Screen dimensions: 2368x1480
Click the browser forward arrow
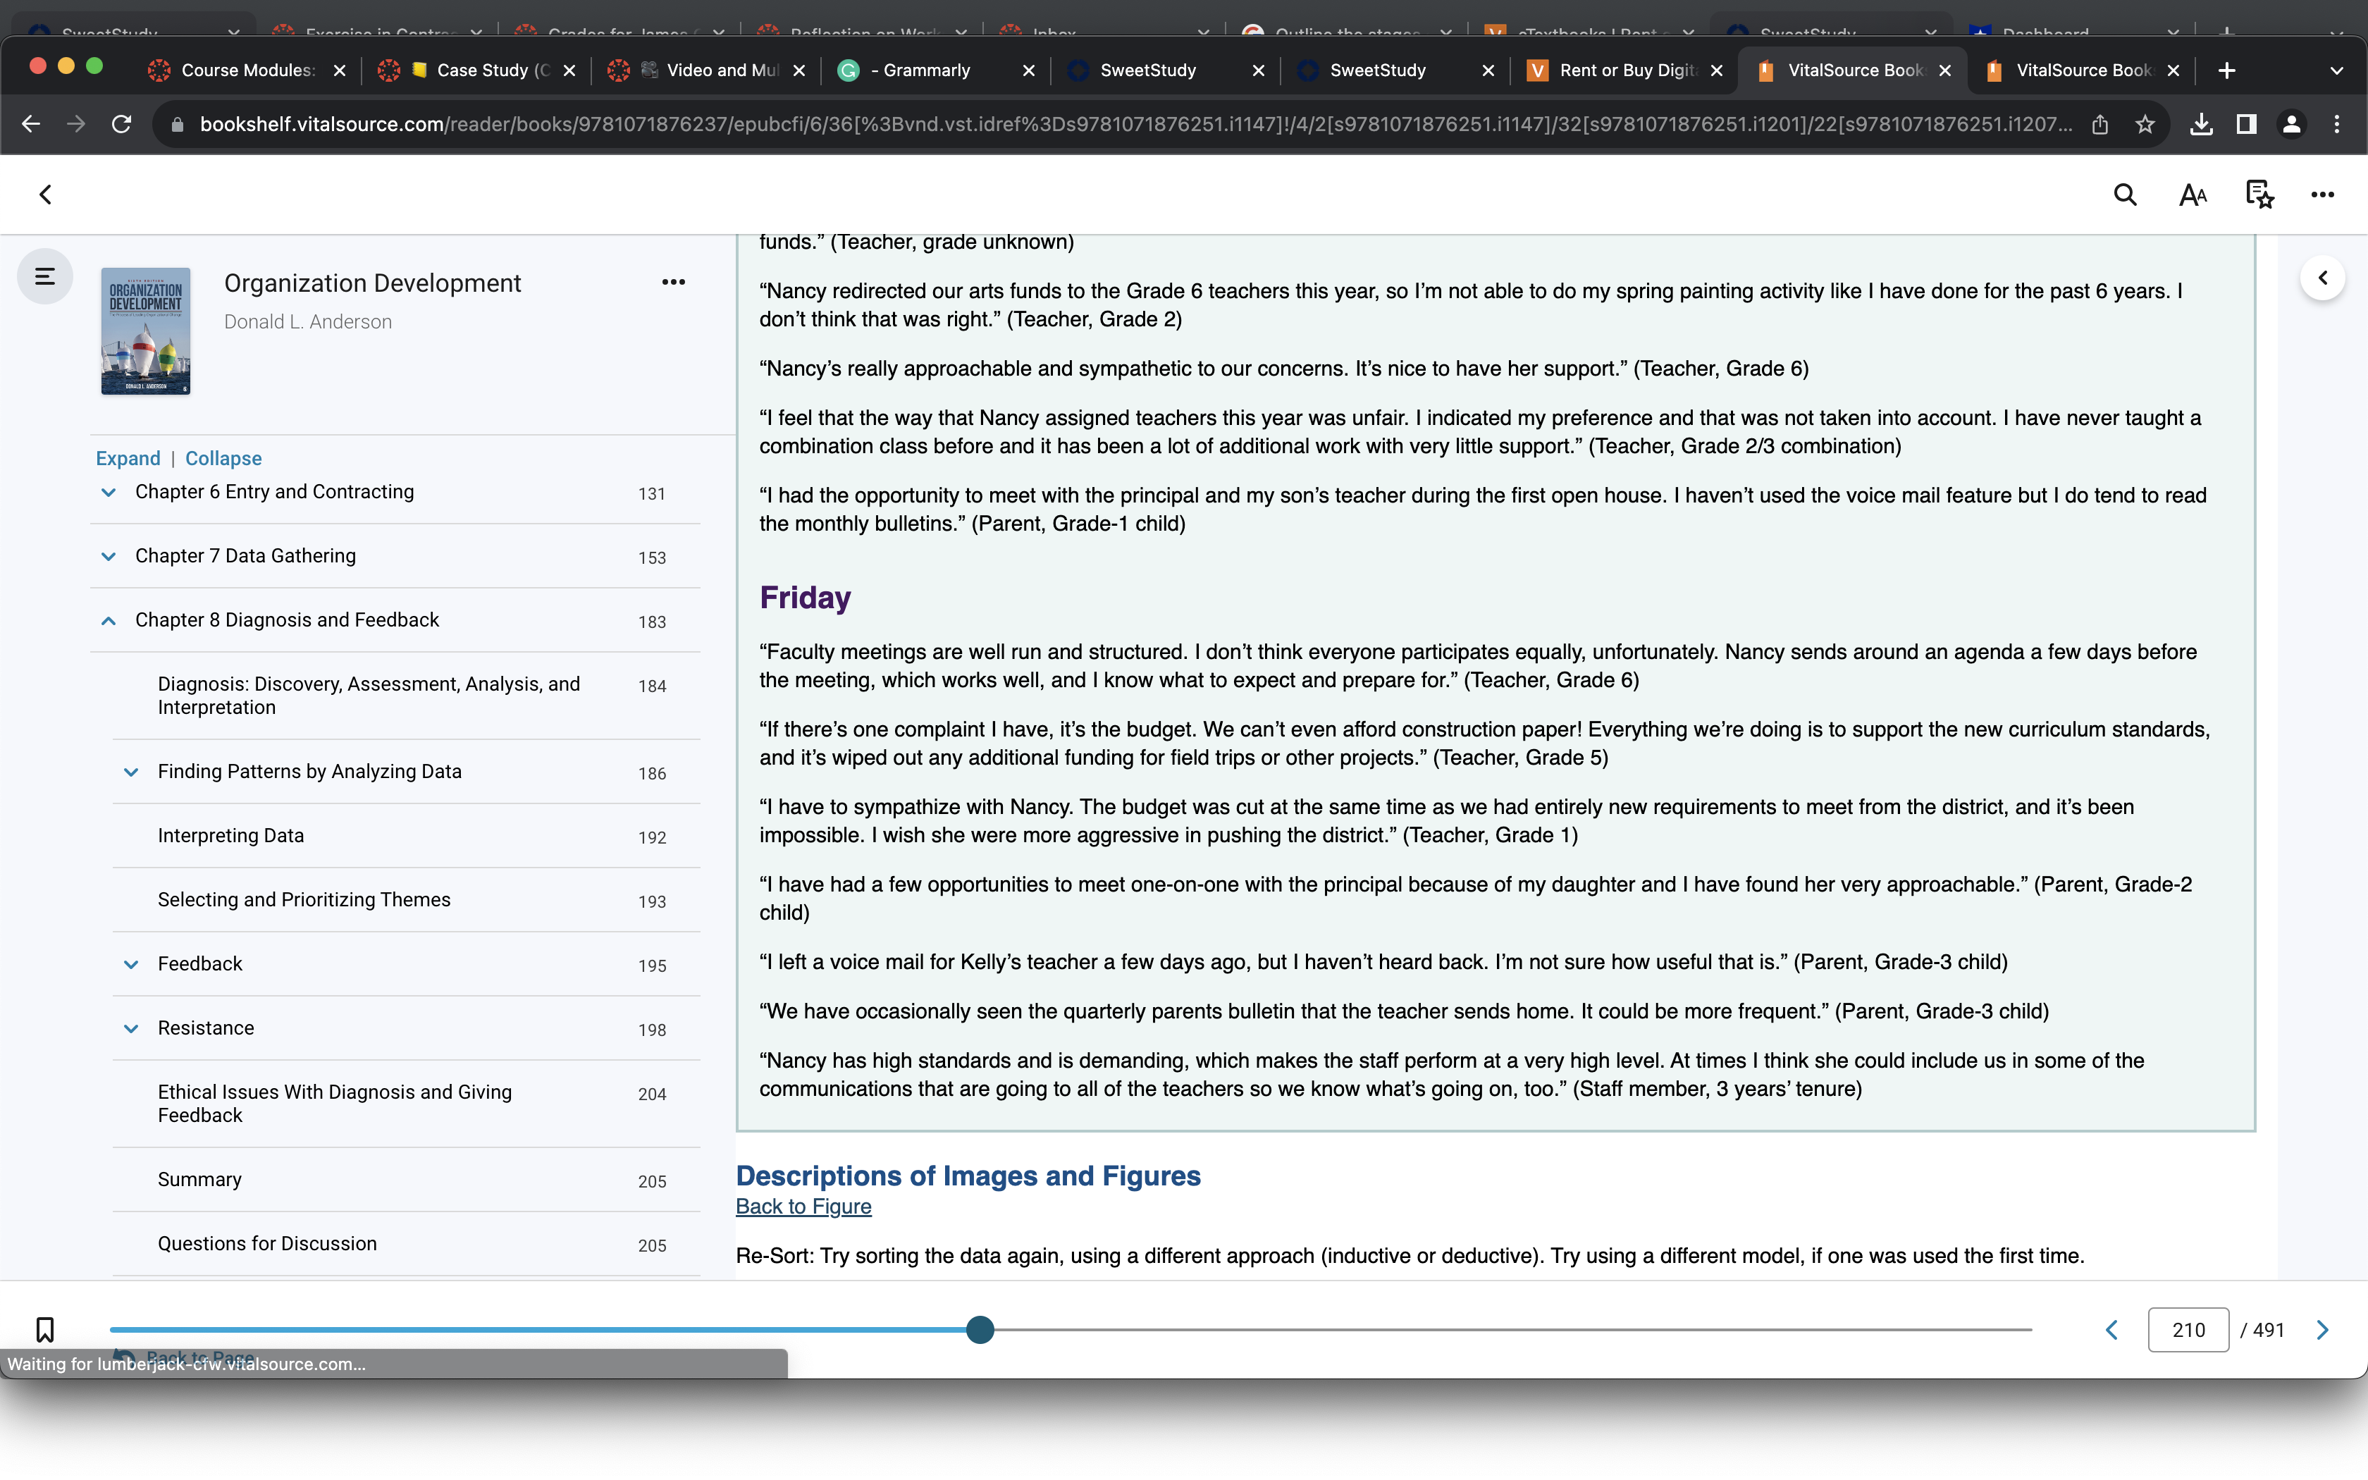click(x=75, y=124)
